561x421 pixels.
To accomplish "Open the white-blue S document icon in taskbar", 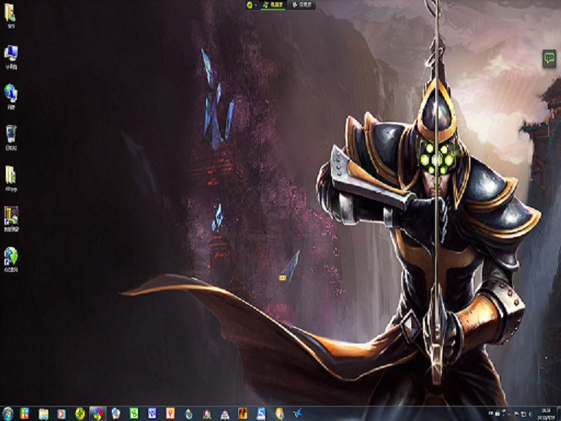I will coord(261,414).
